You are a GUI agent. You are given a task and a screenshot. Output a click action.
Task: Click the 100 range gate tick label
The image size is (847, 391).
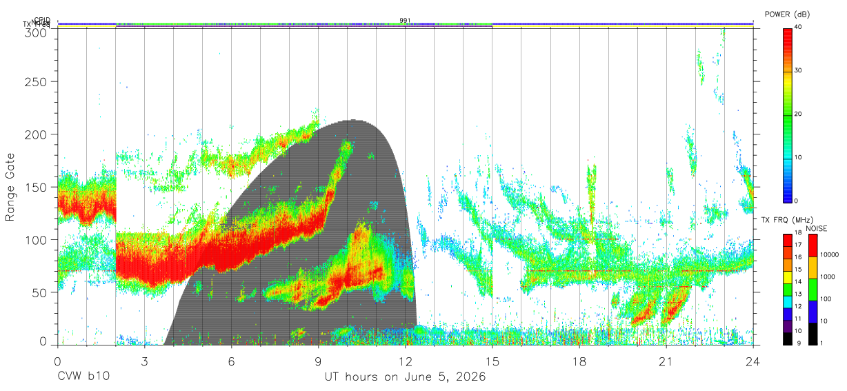(x=37, y=239)
